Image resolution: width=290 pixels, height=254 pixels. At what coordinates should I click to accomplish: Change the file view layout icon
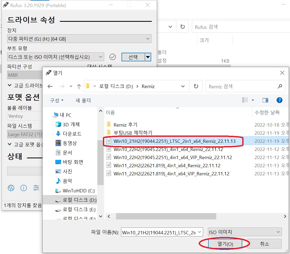point(245,100)
